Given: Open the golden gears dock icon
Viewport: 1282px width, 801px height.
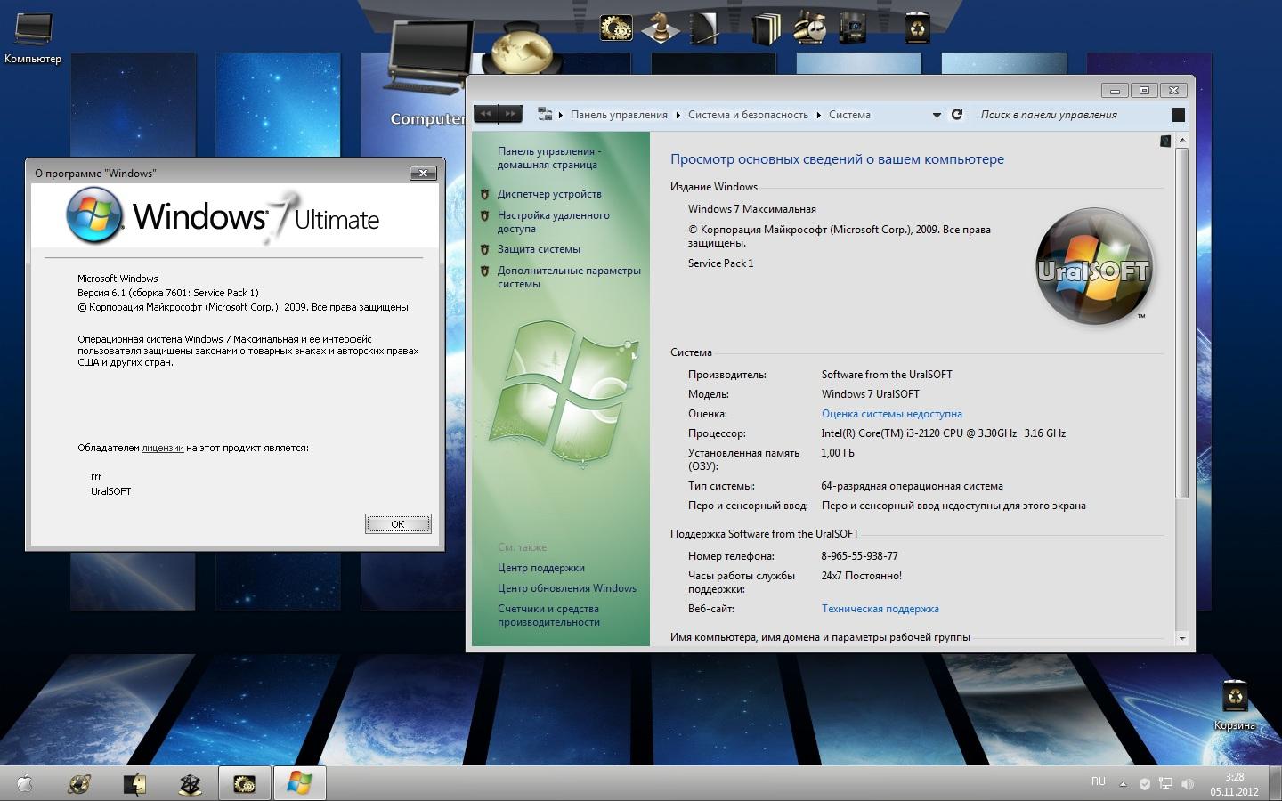Looking at the screenshot, I should pos(616,28).
